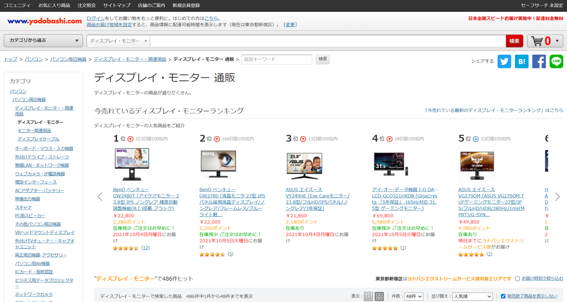
Task: Click the ログイン link
Action: pyautogui.click(x=95, y=18)
